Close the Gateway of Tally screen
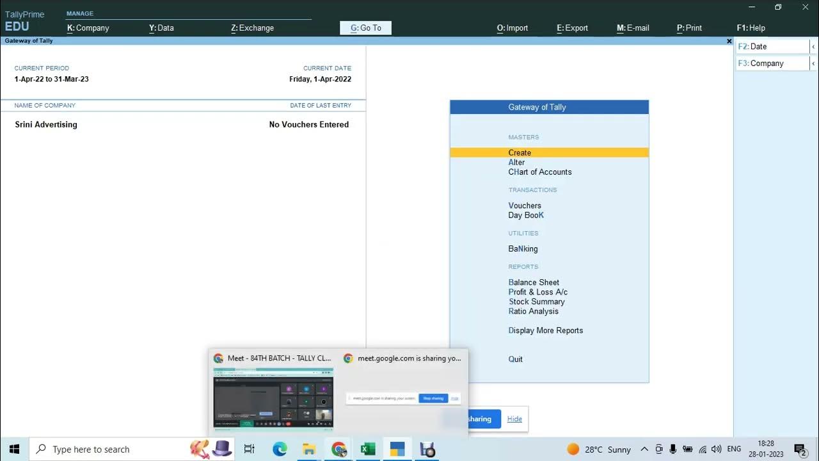This screenshot has width=819, height=461. pos(729,41)
